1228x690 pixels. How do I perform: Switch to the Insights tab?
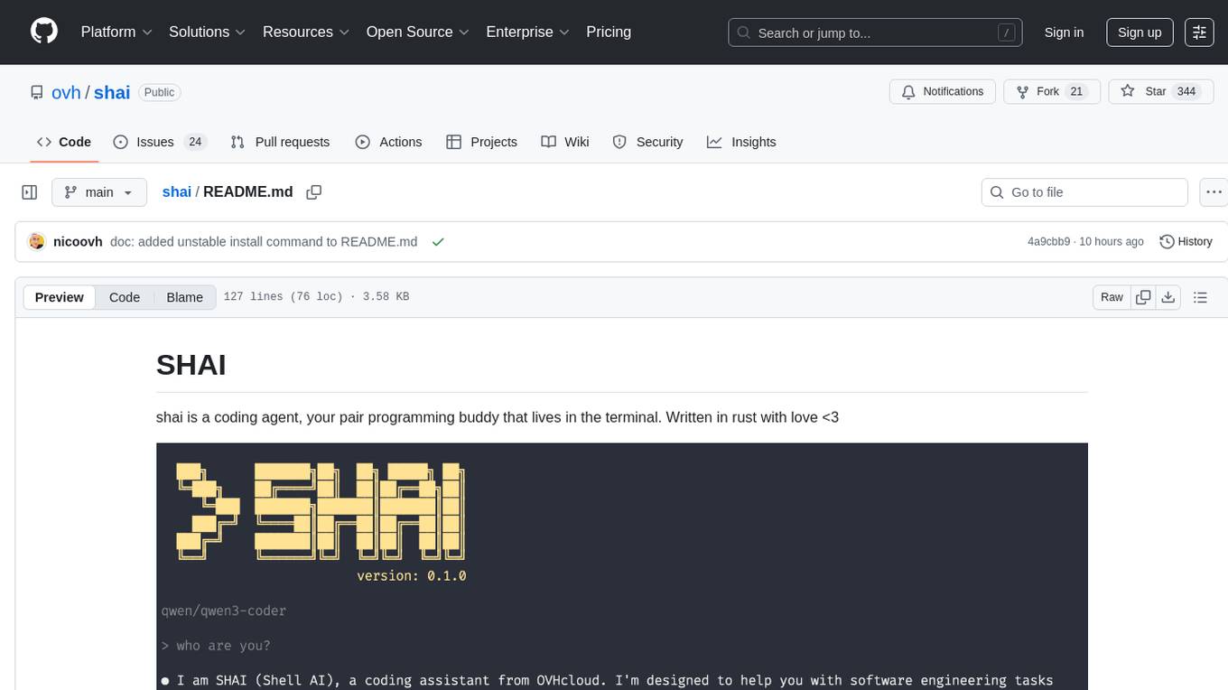click(741, 142)
